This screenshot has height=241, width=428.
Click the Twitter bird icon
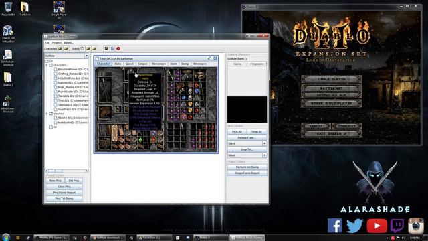click(355, 226)
